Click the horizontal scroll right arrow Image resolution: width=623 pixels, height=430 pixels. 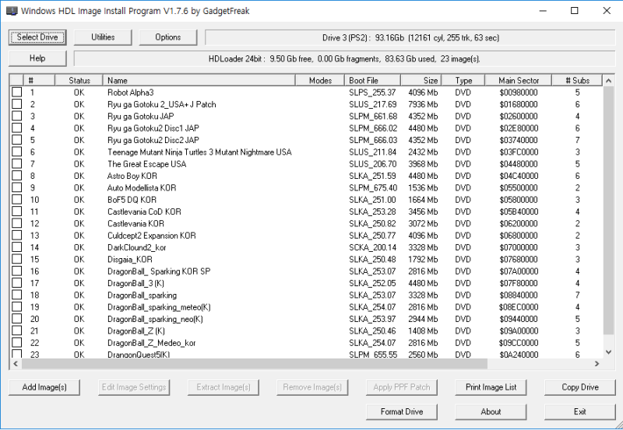click(x=597, y=364)
